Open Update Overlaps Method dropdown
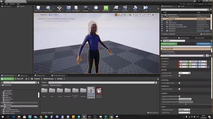Screen dimensions: 213x119 pos(185,99)
